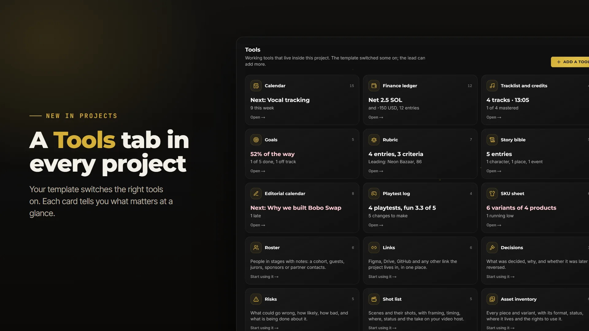Open the Story bible tool
The image size is (589, 331).
point(494,171)
